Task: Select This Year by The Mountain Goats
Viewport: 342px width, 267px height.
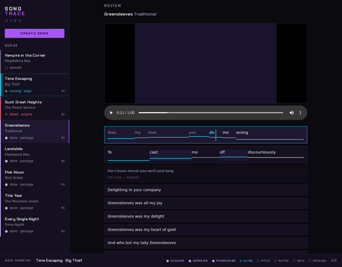Action: click(35, 202)
